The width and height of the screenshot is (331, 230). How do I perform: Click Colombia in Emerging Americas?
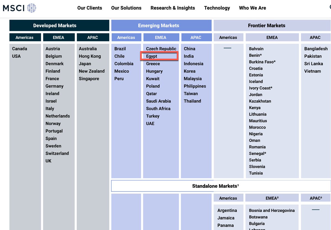[x=124, y=64]
